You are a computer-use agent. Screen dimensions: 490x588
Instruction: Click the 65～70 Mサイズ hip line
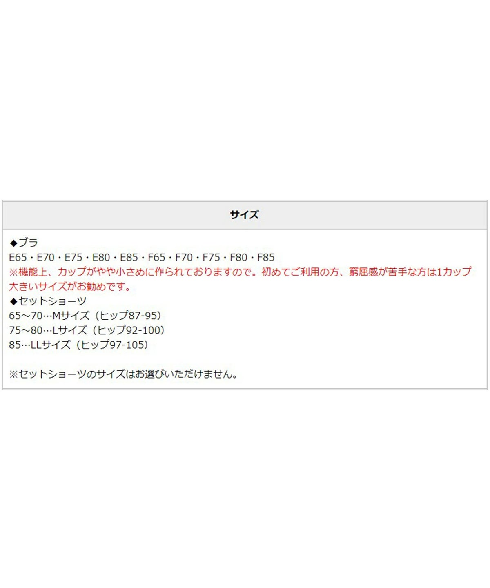pyautogui.click(x=85, y=316)
